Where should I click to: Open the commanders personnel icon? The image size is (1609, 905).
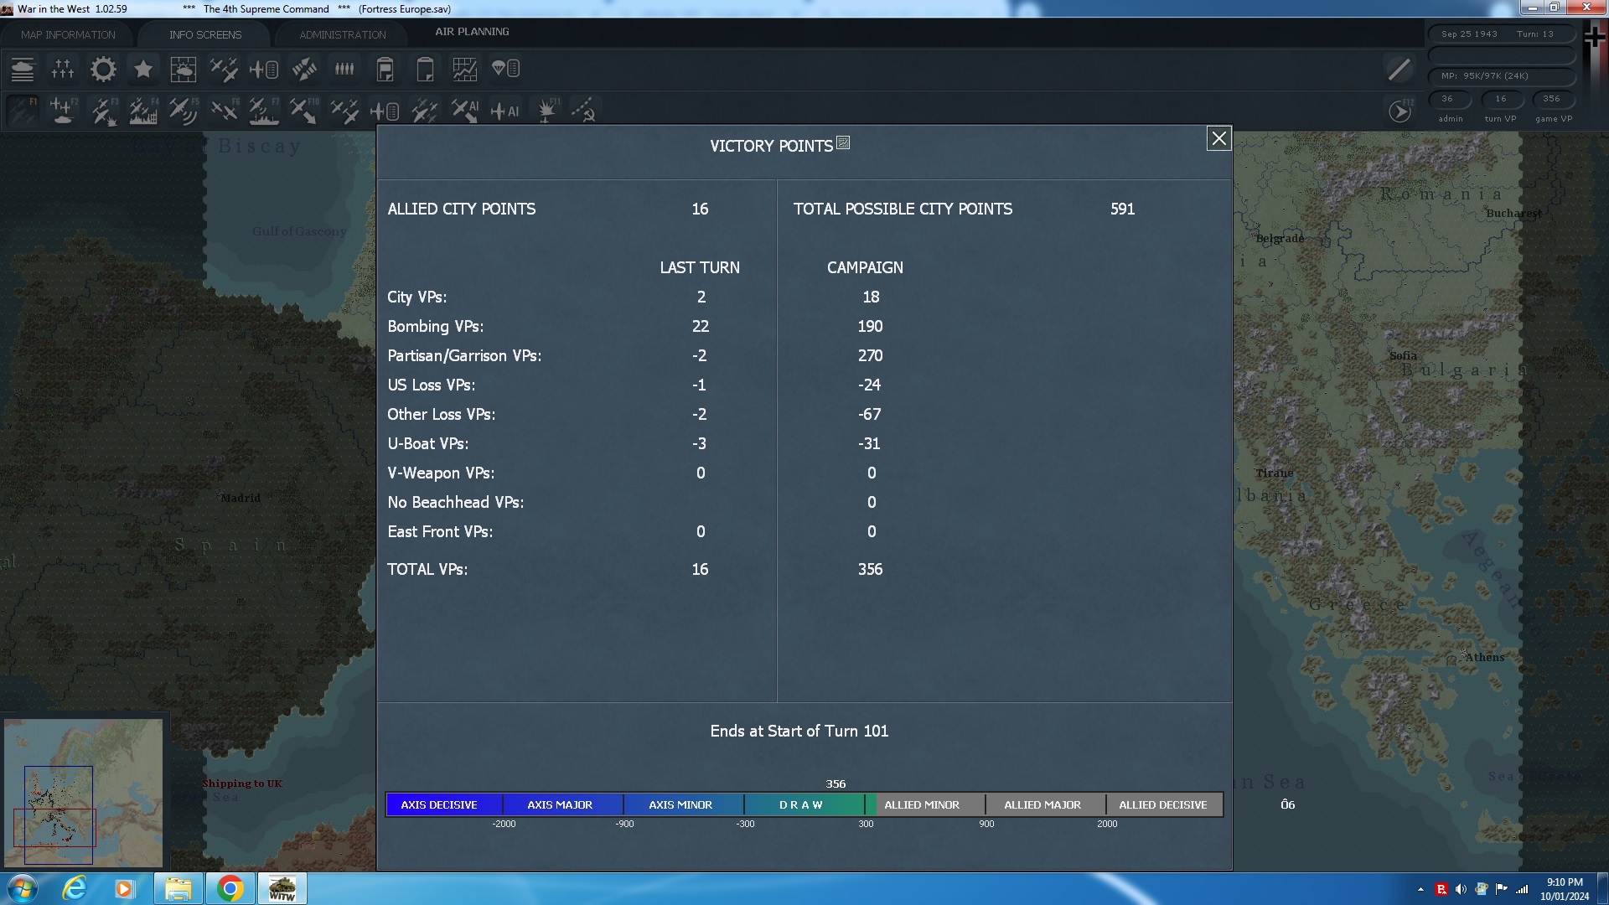point(344,69)
